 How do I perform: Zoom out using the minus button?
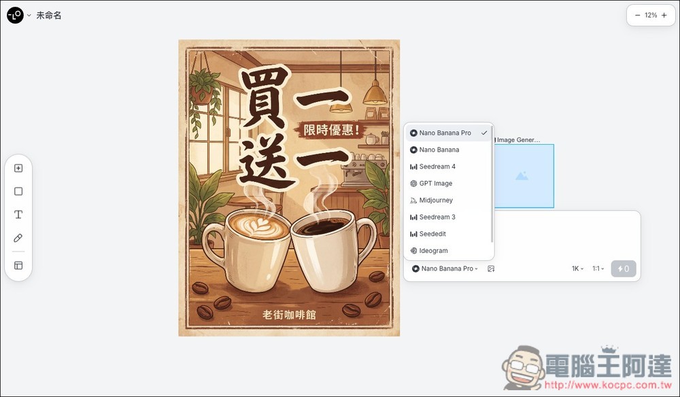point(636,15)
